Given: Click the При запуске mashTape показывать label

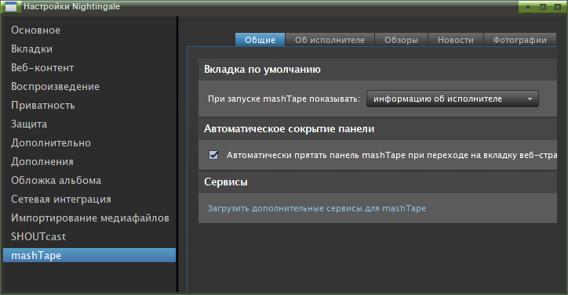Looking at the screenshot, I should tap(284, 99).
